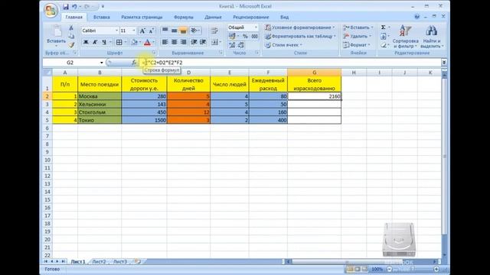490x275 pixels.
Task: Click the decrease indent icon
Action: click(194, 42)
